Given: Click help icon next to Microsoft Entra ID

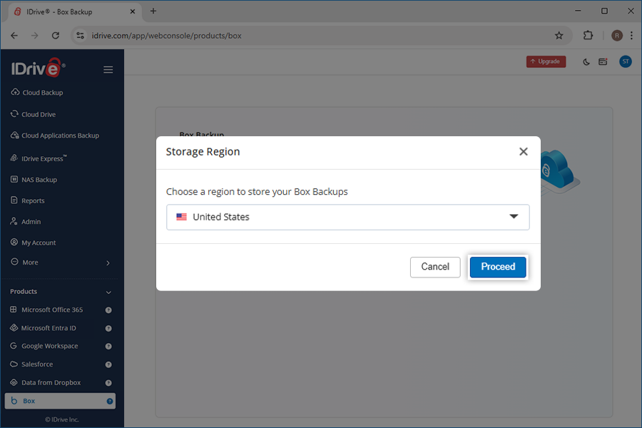Looking at the screenshot, I should point(108,328).
